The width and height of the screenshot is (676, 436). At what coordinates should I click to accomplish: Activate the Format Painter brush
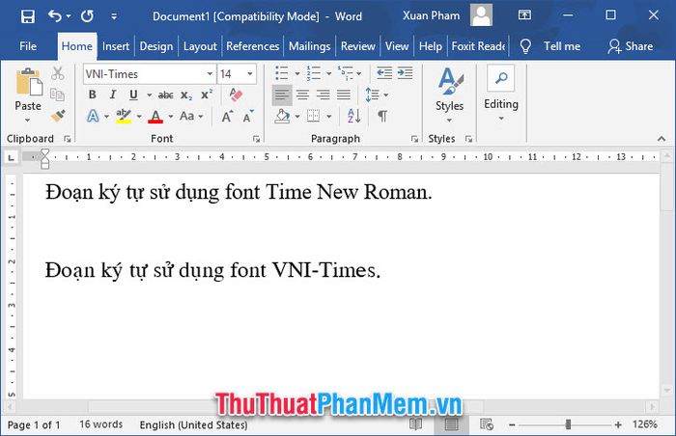58,116
